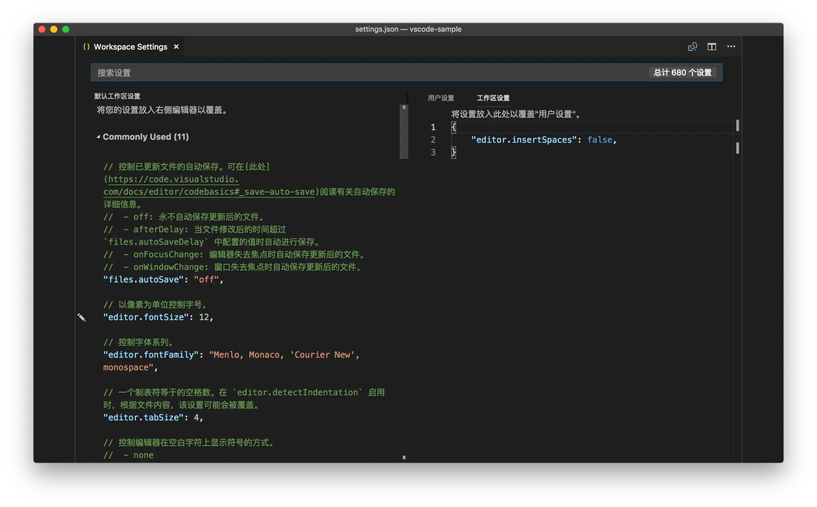The image size is (817, 507).
Task: Click the split editor icon
Action: pos(711,47)
